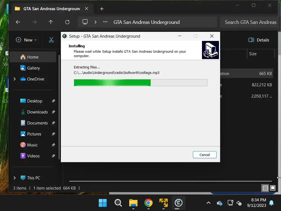
Task: Select This PC in navigation pane
Action: [x=33, y=178]
